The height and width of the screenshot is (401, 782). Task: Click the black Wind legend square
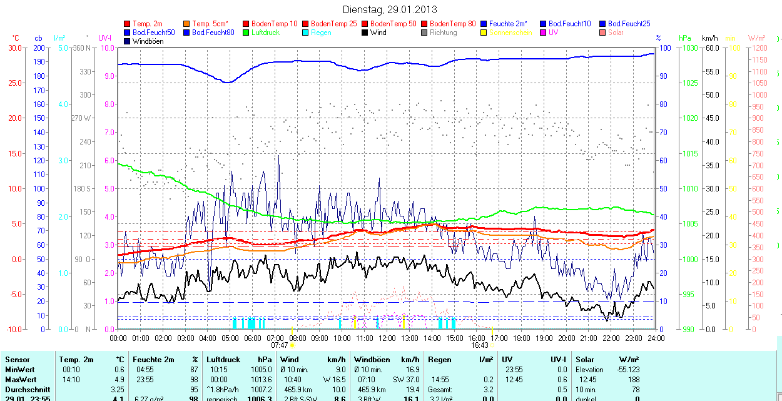click(x=365, y=33)
